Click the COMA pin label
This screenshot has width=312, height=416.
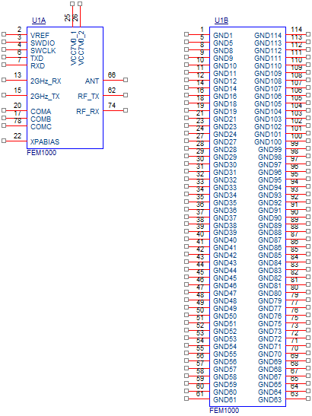pos(41,112)
